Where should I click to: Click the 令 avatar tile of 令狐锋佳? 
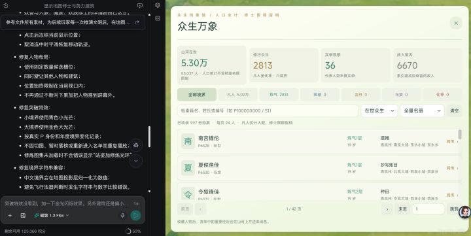[188, 194]
